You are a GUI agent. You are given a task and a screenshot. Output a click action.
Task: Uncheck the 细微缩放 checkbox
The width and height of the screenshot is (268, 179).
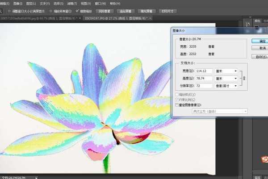78,11
